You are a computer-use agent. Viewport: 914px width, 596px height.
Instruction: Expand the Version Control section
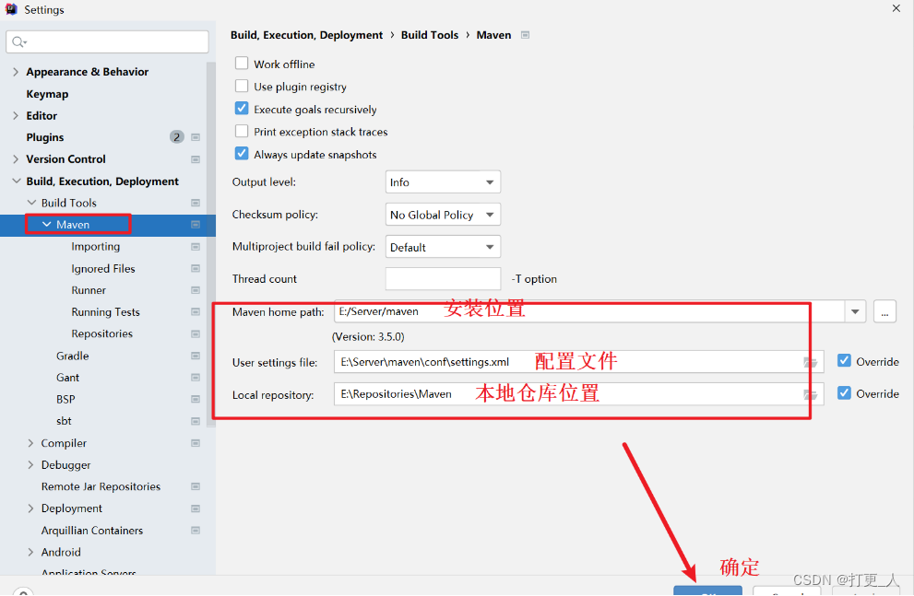point(16,159)
